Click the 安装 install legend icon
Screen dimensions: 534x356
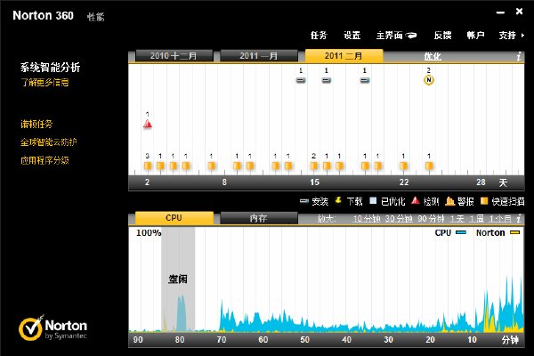(x=304, y=201)
